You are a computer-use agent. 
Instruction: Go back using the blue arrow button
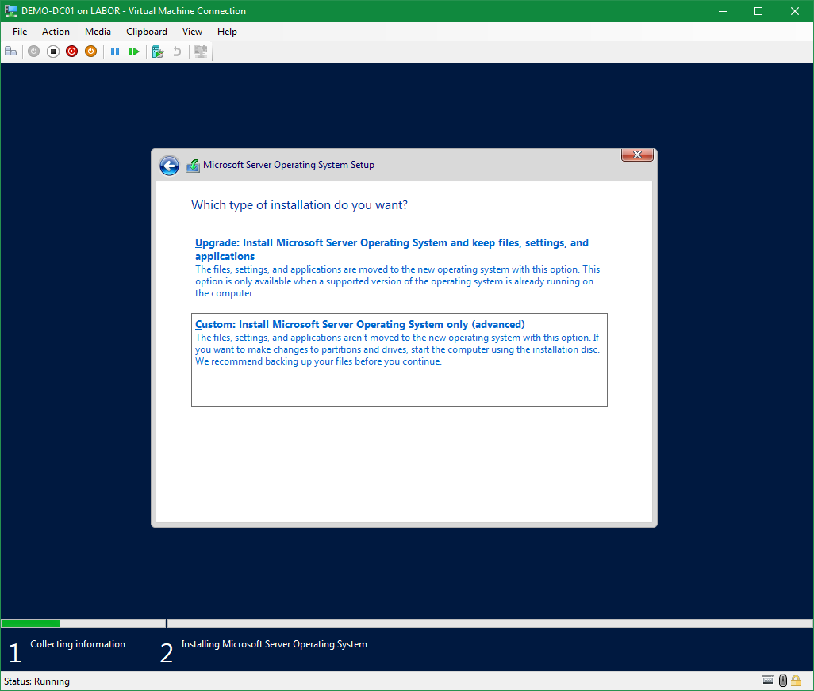[169, 165]
